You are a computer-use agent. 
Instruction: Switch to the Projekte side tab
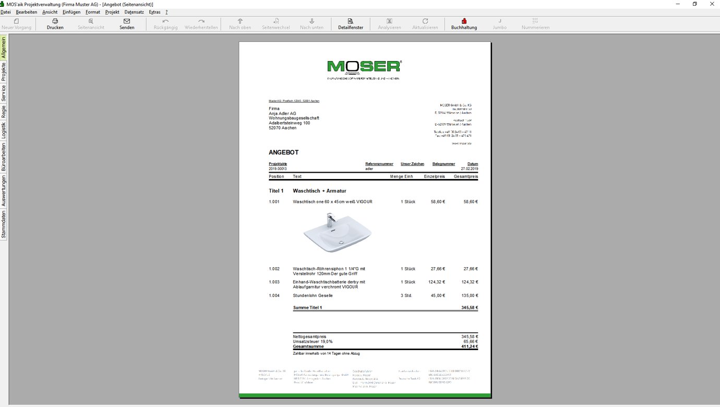[4, 72]
